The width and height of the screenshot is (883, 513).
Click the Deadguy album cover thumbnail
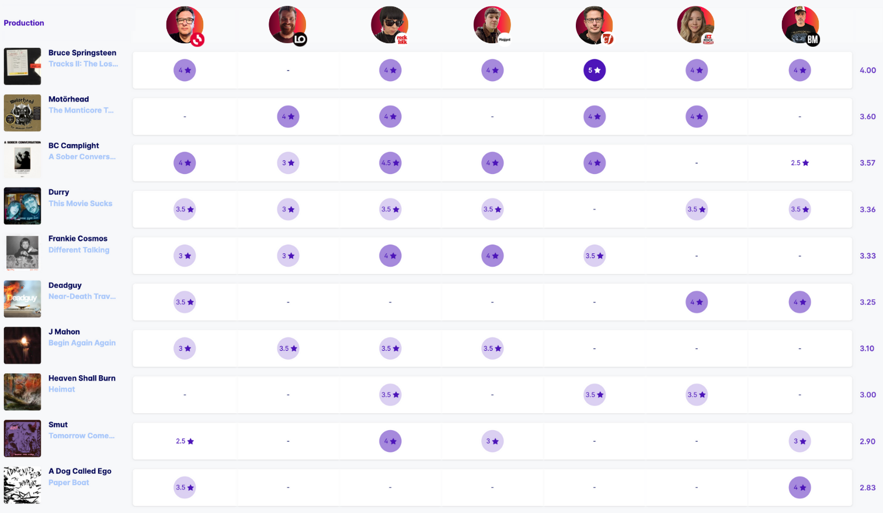click(23, 299)
